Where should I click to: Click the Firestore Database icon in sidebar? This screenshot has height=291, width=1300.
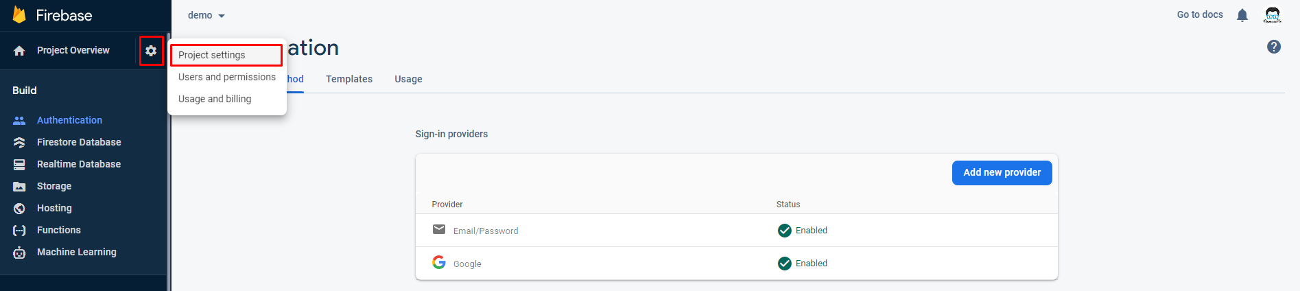click(19, 142)
